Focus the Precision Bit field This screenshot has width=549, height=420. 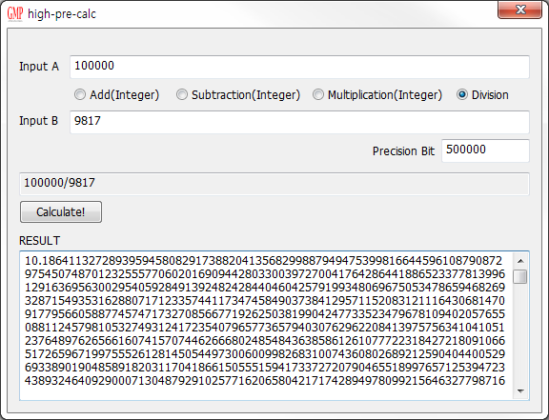(485, 150)
